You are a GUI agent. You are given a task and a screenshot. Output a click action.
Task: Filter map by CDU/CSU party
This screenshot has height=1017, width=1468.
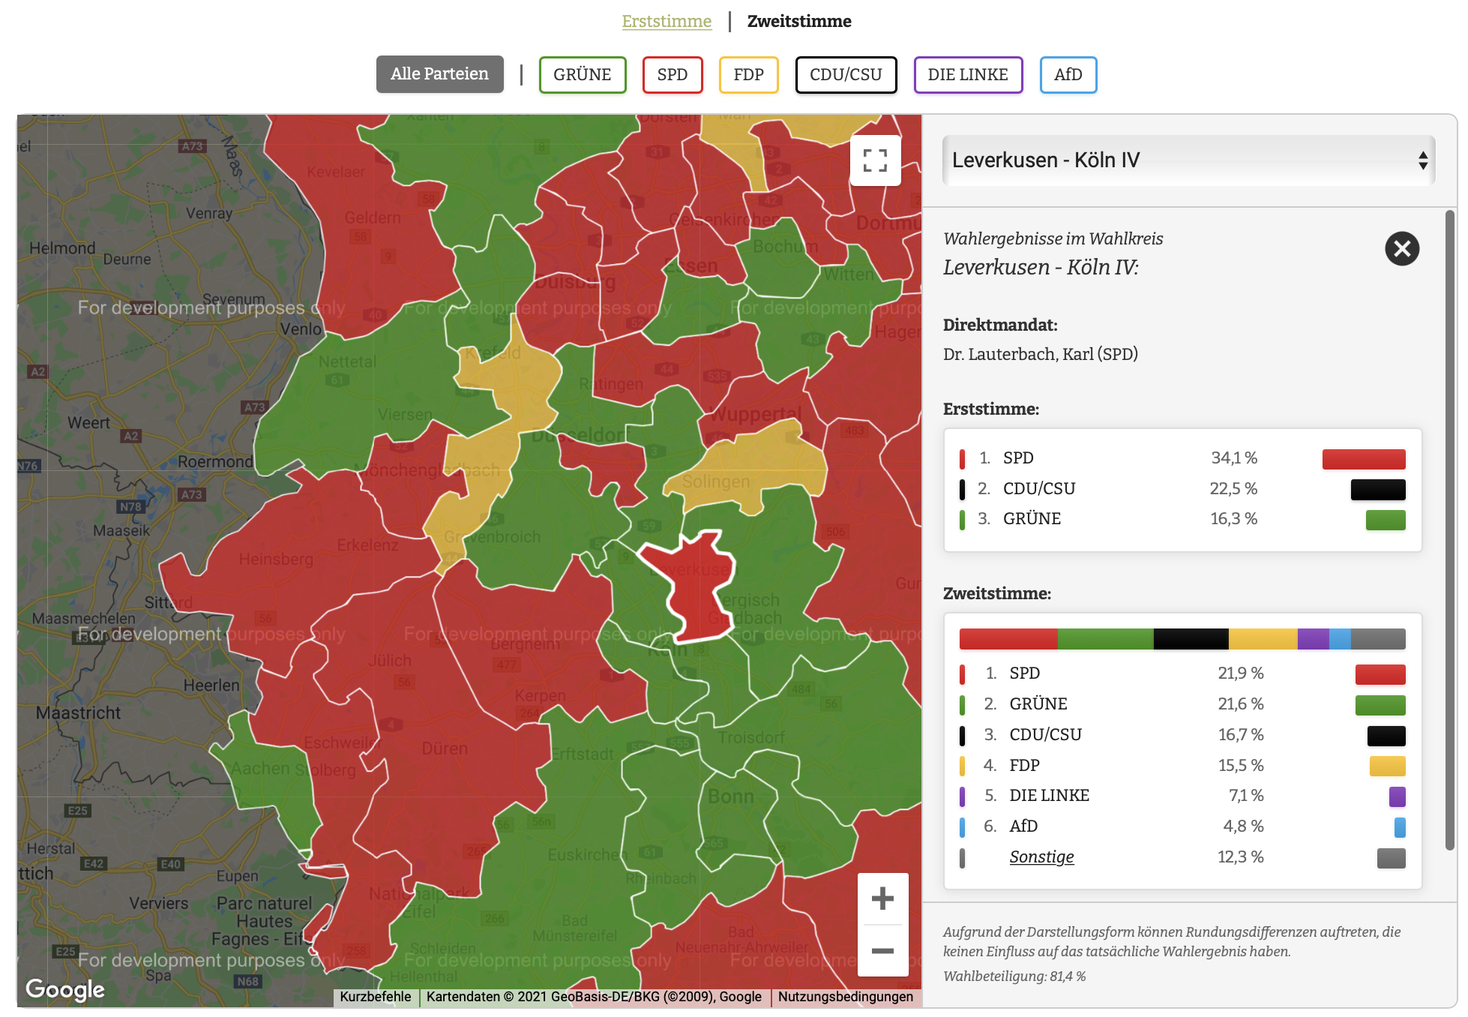tap(845, 75)
